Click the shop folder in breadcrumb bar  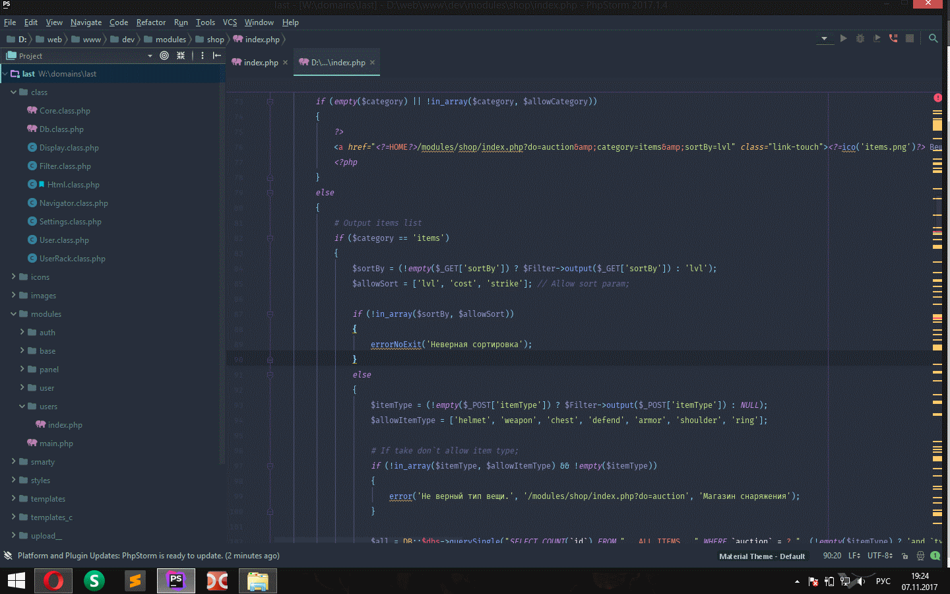pos(215,40)
